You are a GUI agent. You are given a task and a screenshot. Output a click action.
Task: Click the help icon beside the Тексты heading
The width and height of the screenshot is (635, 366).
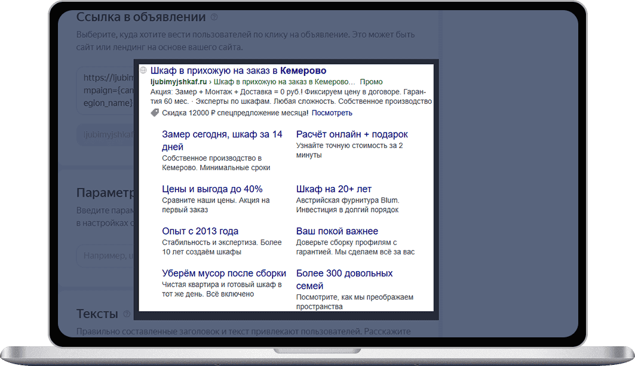[x=127, y=314]
